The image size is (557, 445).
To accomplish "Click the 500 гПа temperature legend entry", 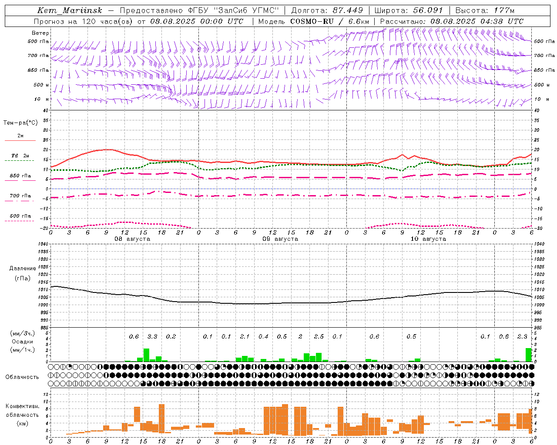I will click(x=20, y=217).
